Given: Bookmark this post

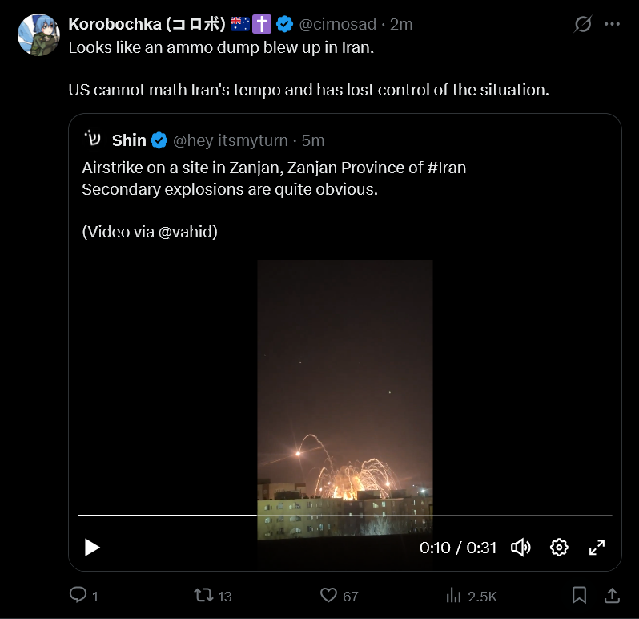Looking at the screenshot, I should point(580,595).
